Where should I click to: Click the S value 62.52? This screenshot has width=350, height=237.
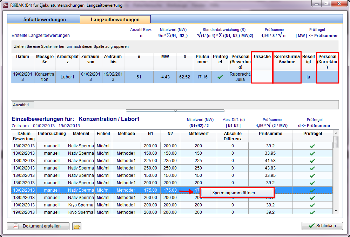point(184,77)
